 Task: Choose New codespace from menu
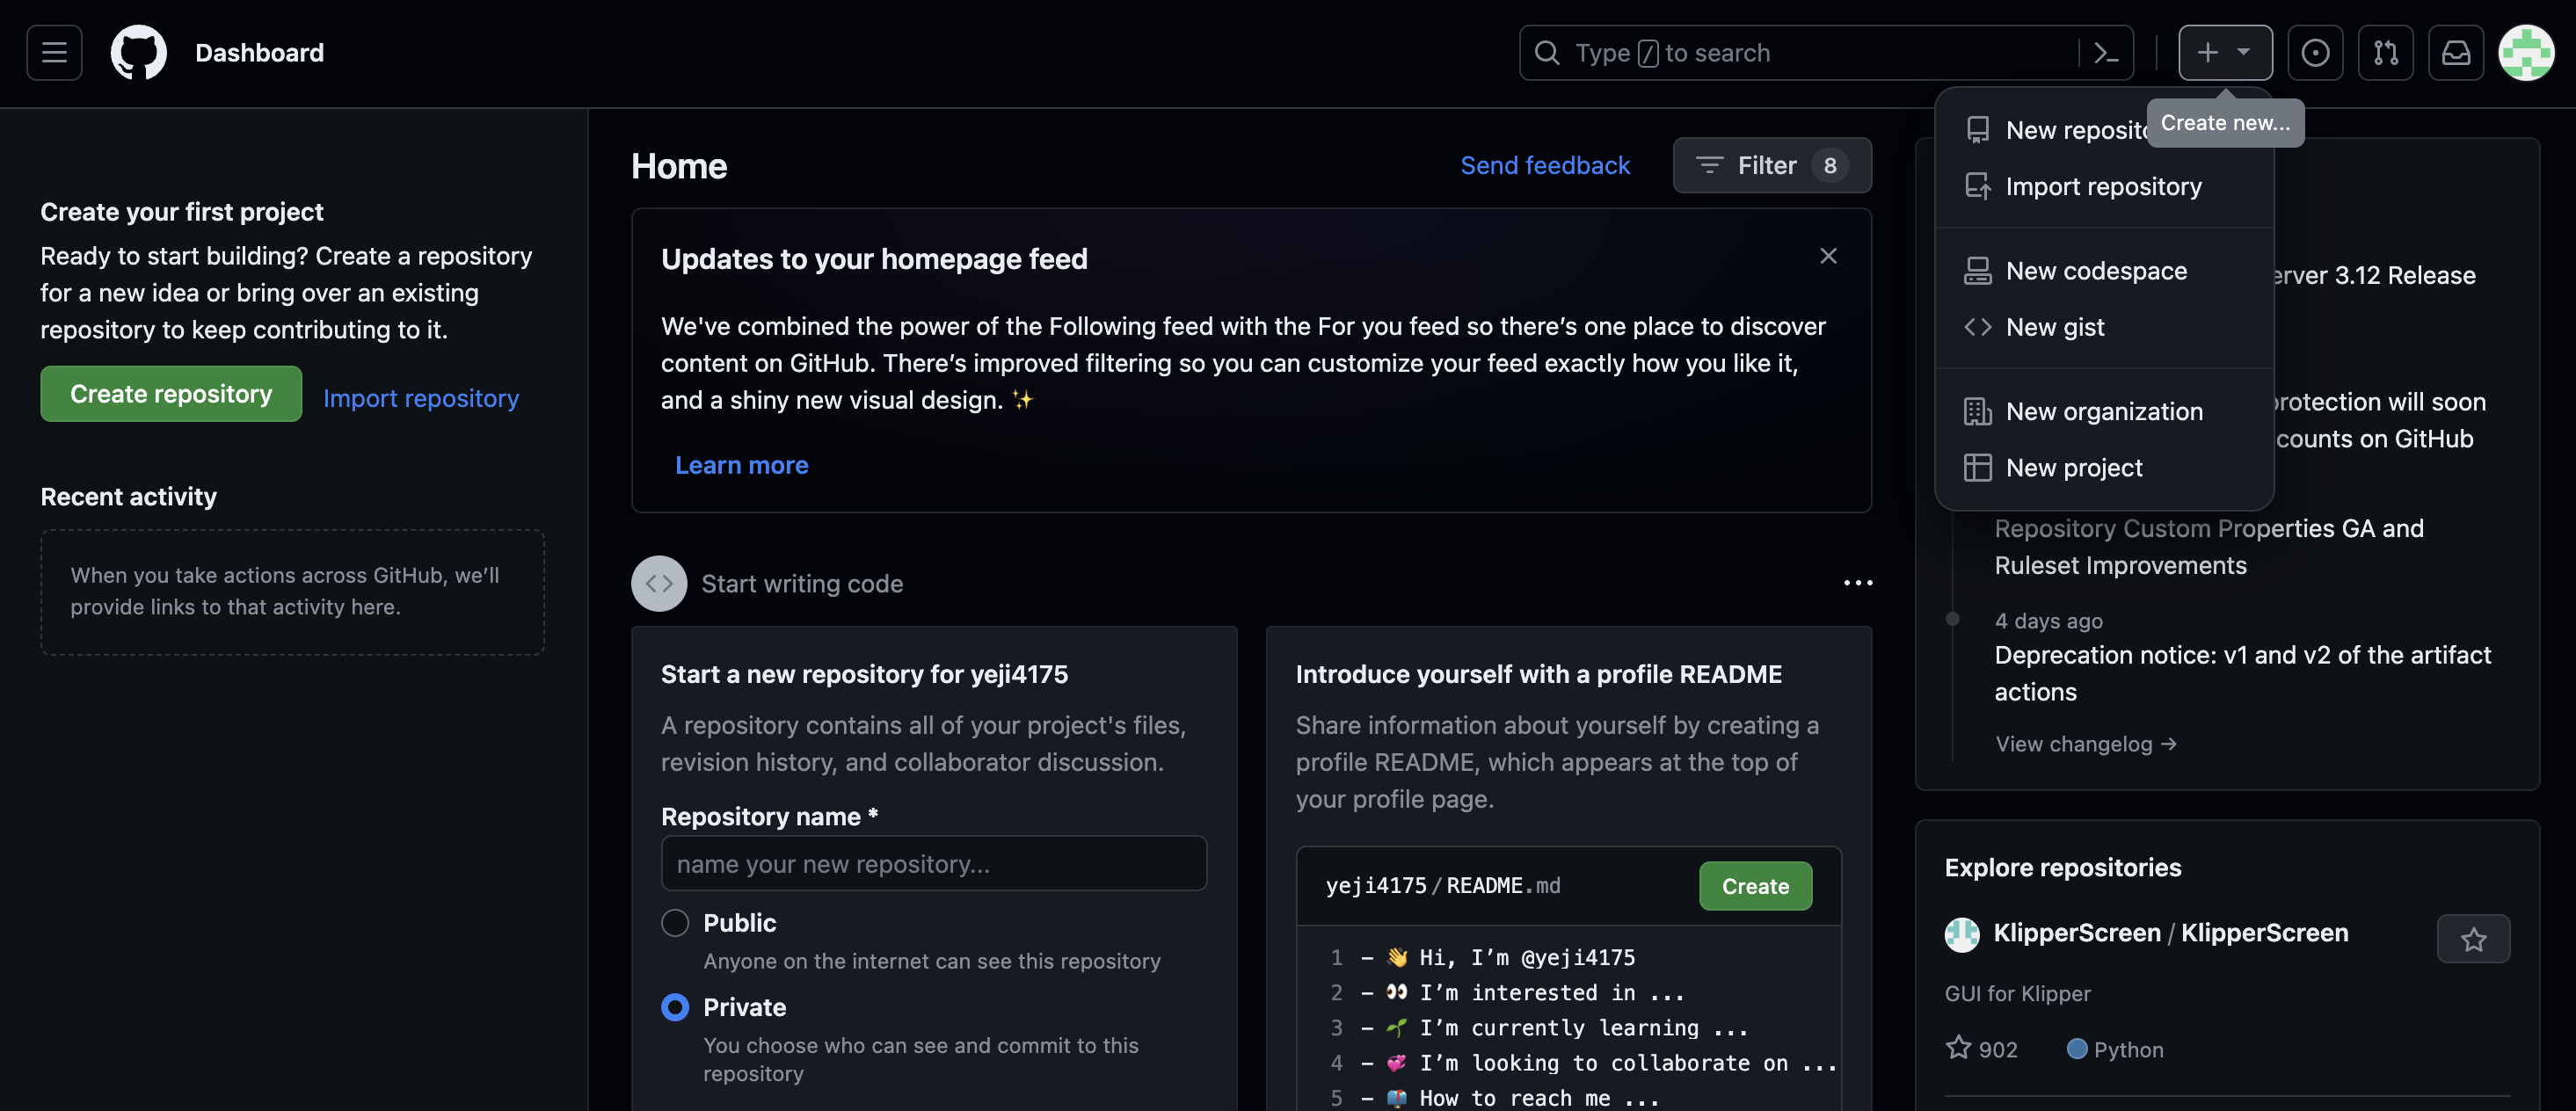point(2096,271)
